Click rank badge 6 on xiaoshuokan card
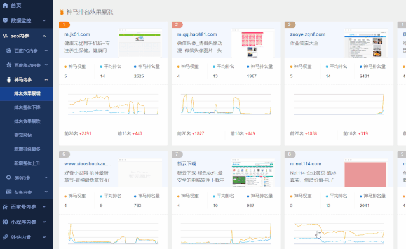The width and height of the screenshot is (406, 249). click(x=64, y=154)
